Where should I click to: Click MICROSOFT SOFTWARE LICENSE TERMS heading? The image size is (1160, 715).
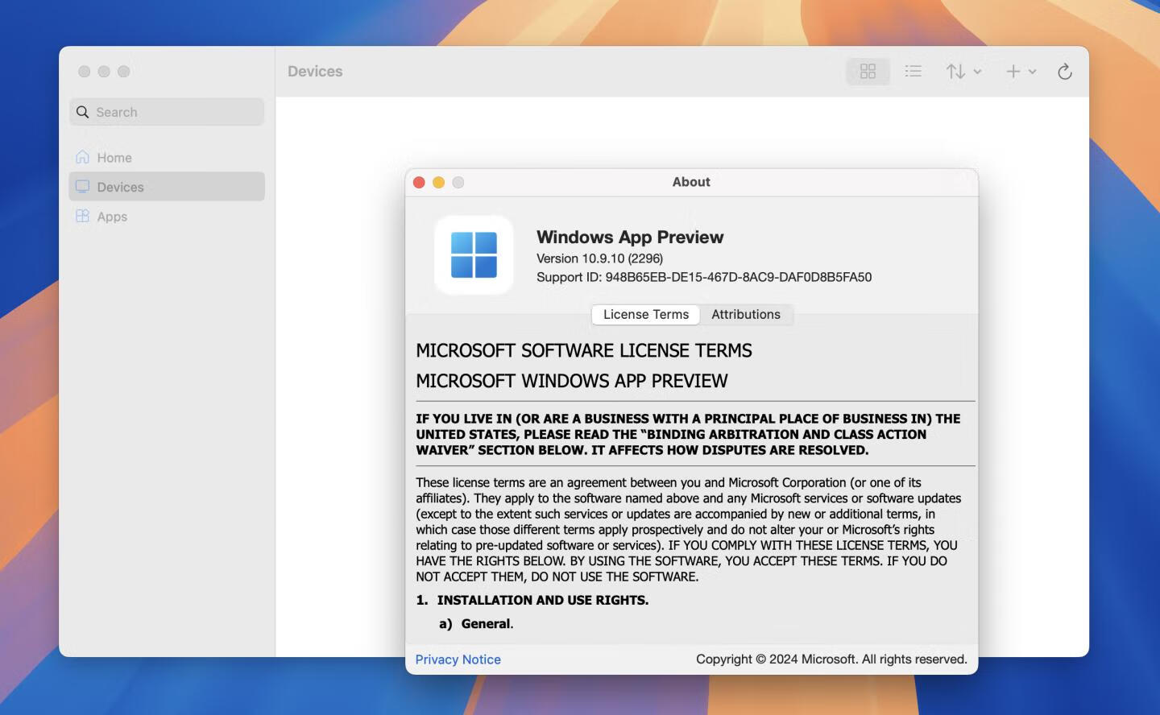pos(584,351)
